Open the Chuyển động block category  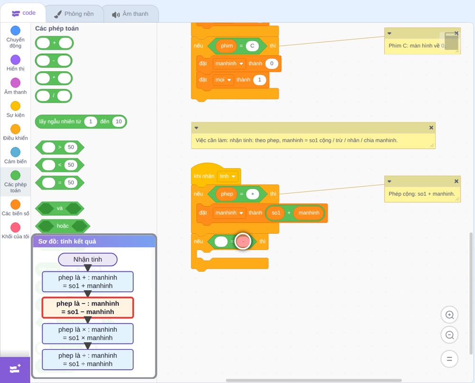tap(16, 37)
